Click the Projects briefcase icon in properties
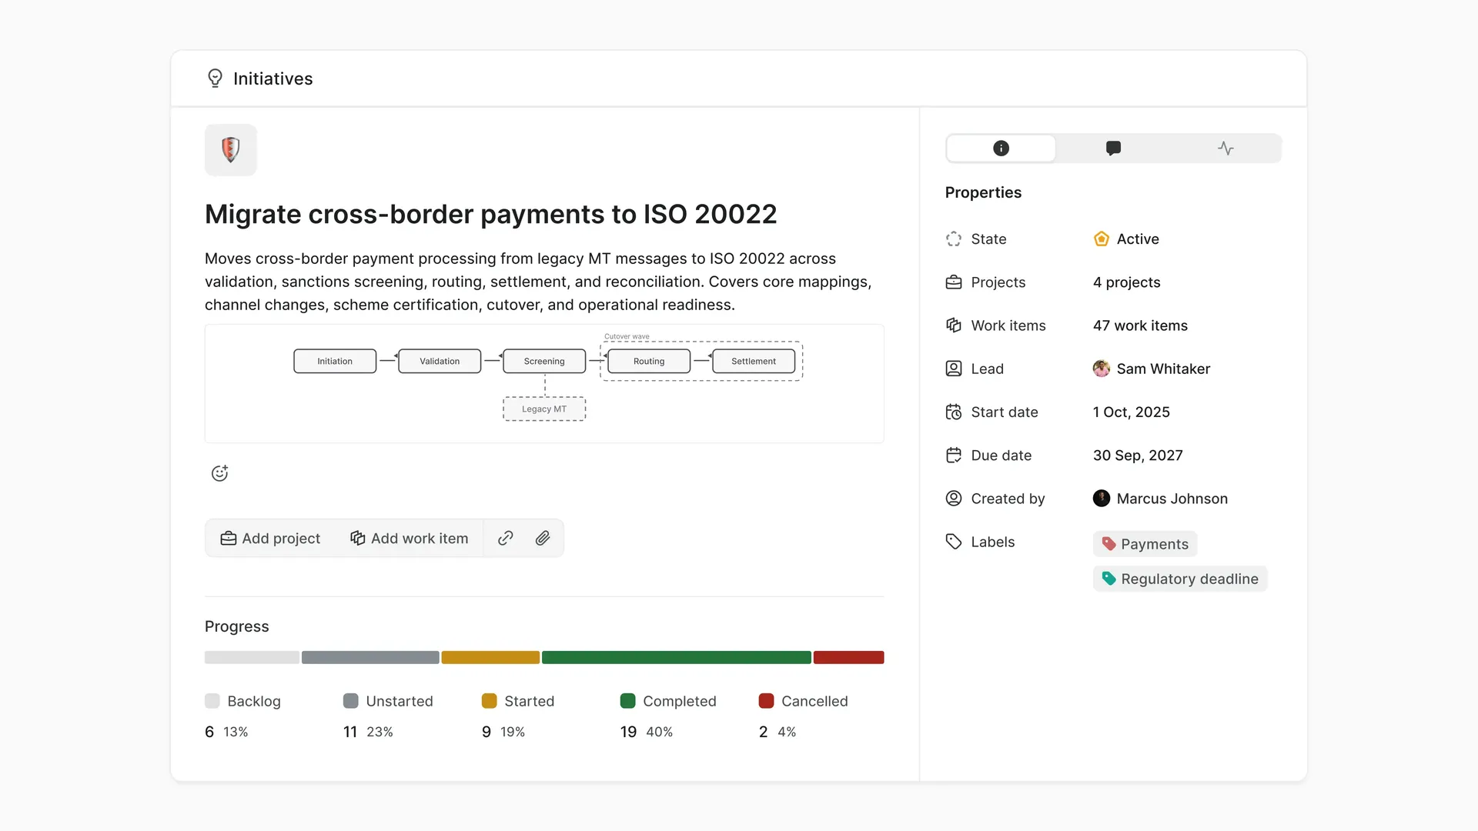This screenshot has height=831, width=1478. click(x=954, y=282)
